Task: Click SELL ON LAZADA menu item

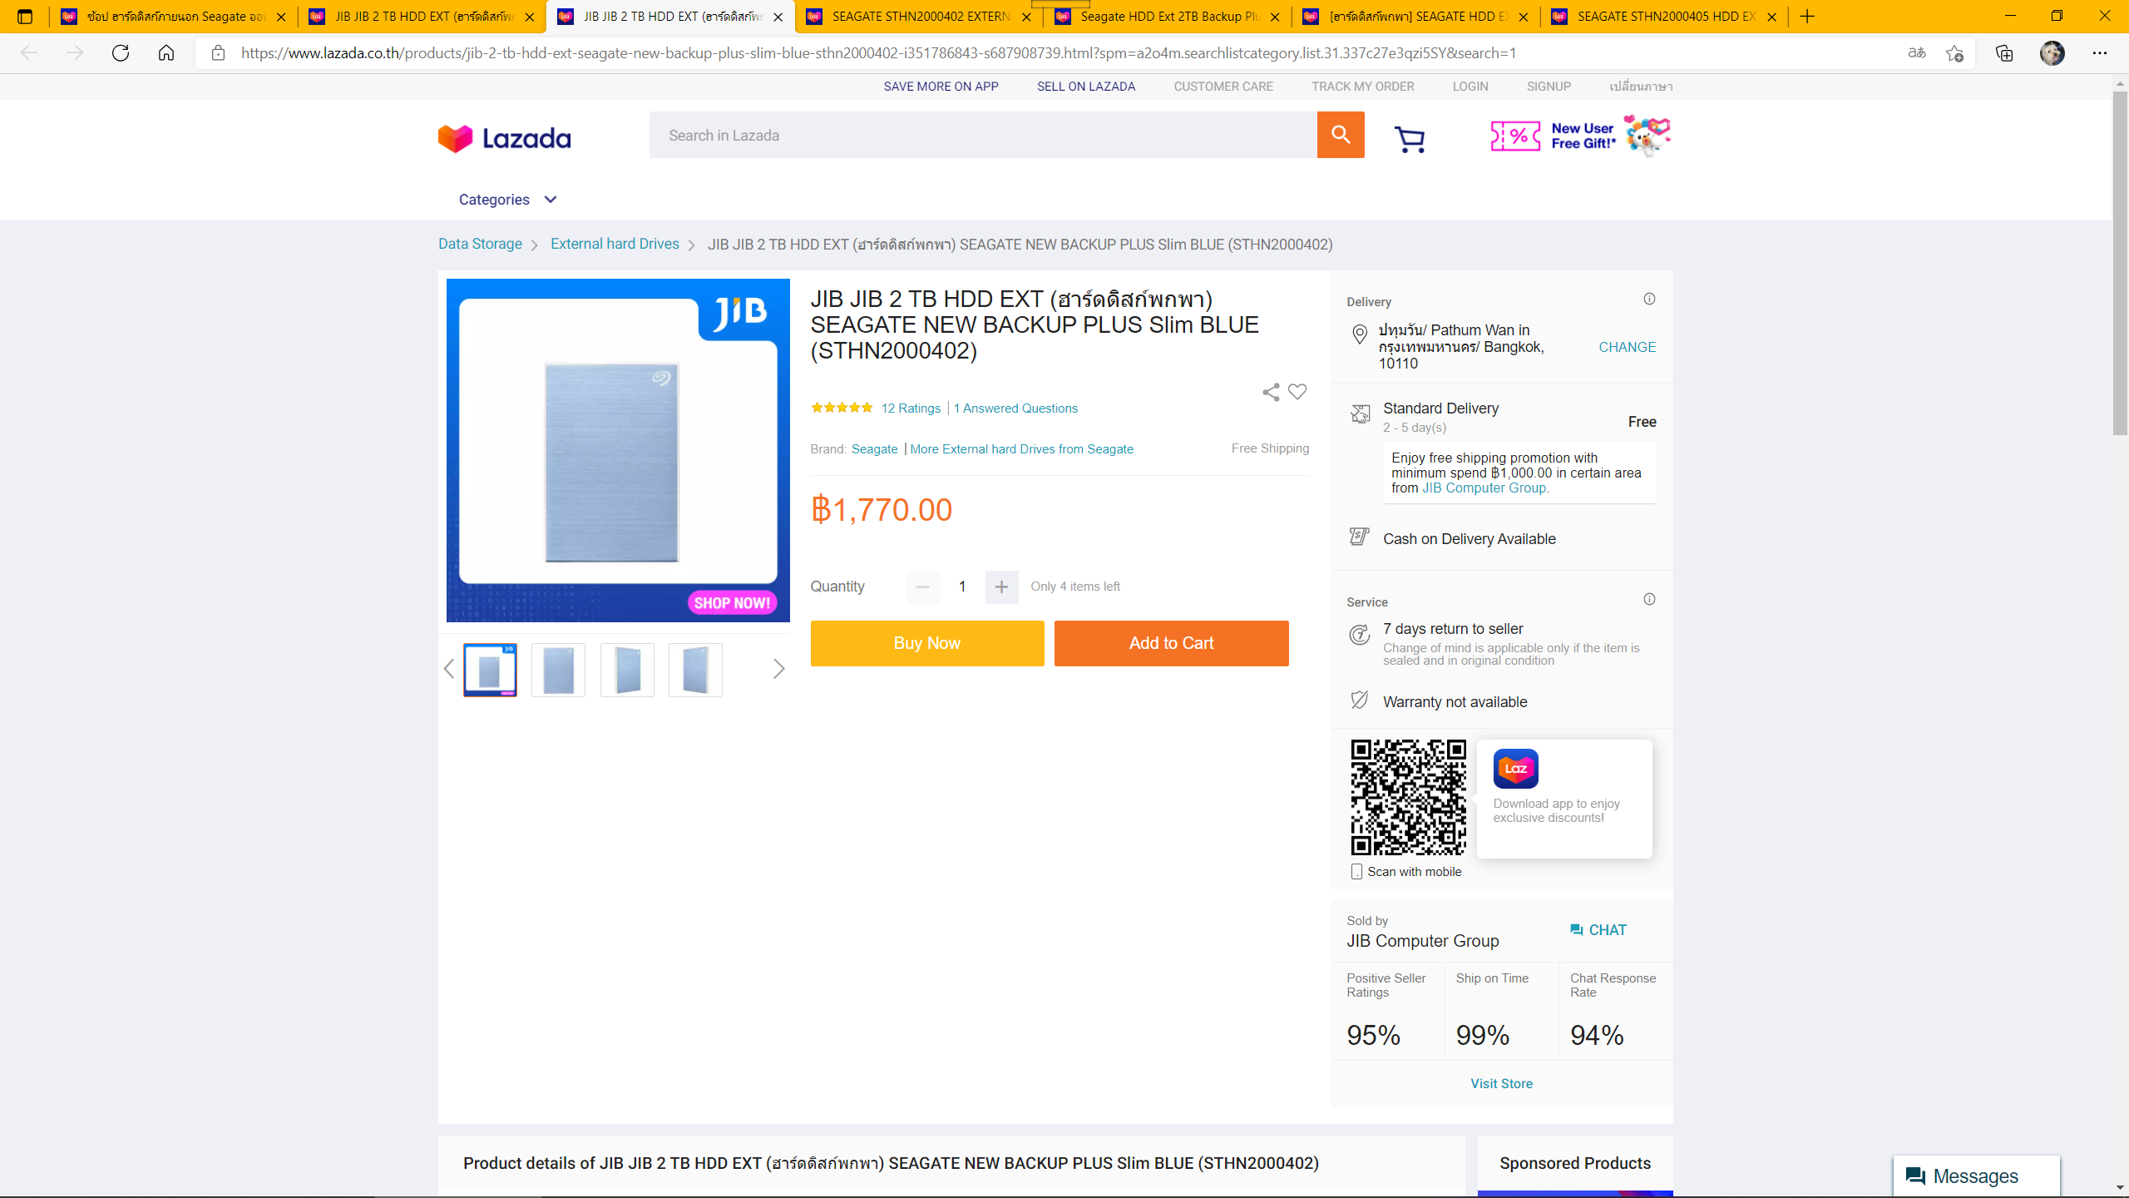Action: [x=1085, y=87]
